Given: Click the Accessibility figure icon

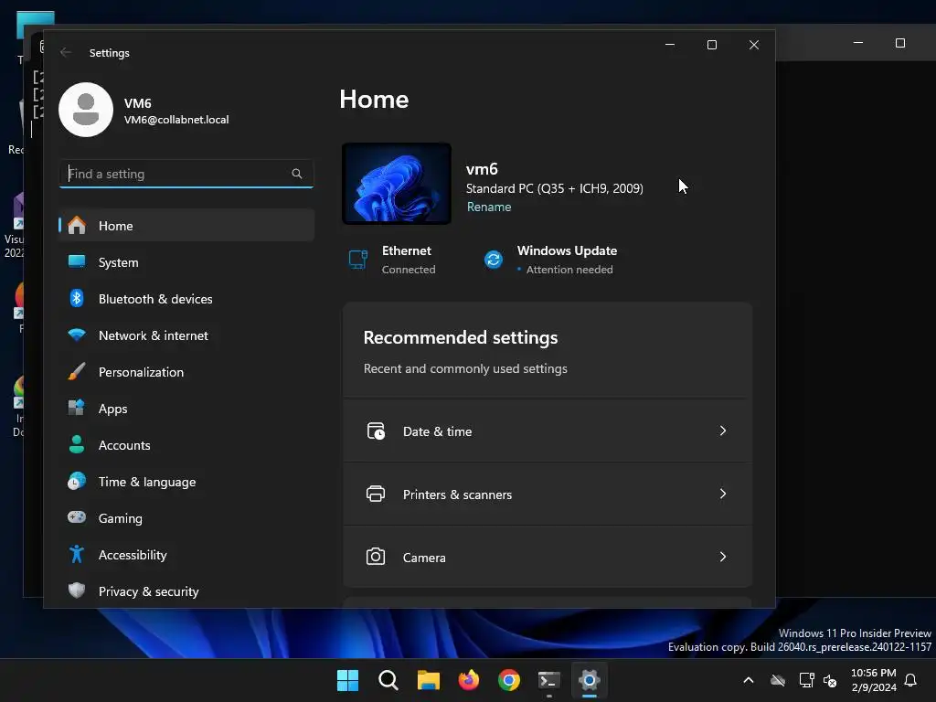Looking at the screenshot, I should coord(77,554).
